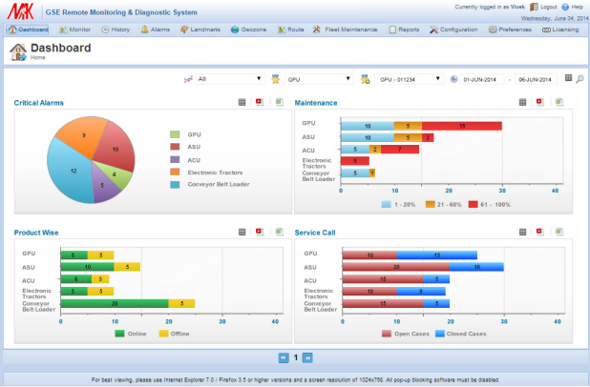This screenshot has height=387, width=590.
Task: Click the ASU open cases bar labeled 20
Action: click(396, 267)
